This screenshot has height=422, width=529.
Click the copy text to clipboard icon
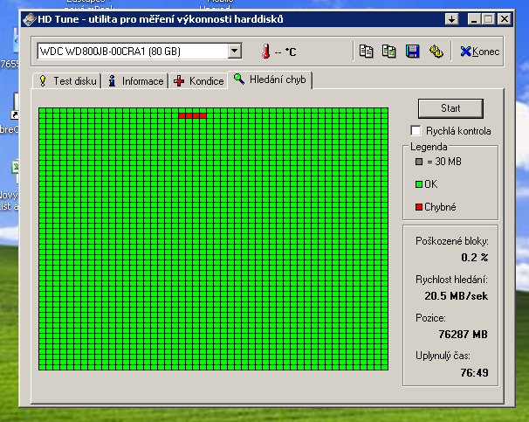(366, 52)
